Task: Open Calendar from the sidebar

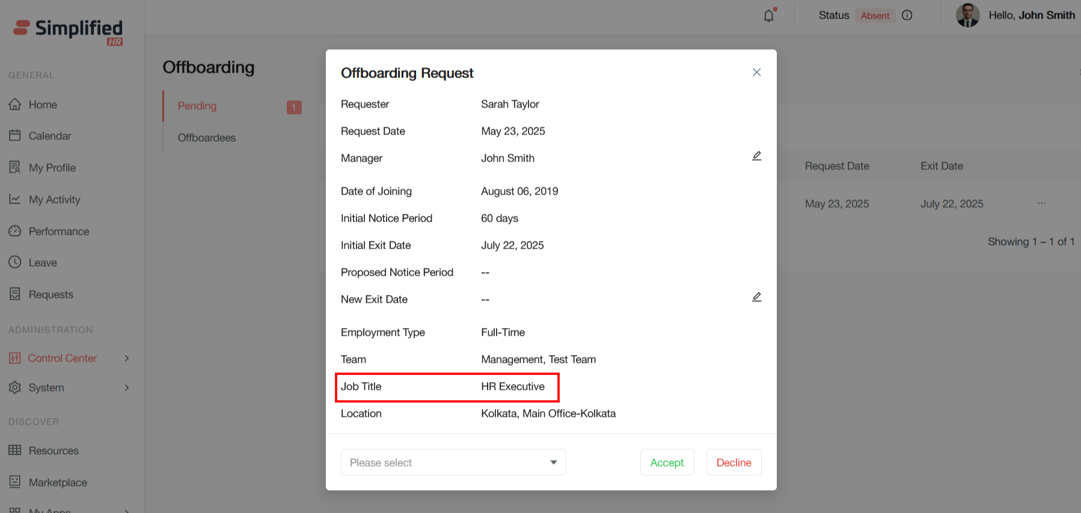Action: [49, 136]
